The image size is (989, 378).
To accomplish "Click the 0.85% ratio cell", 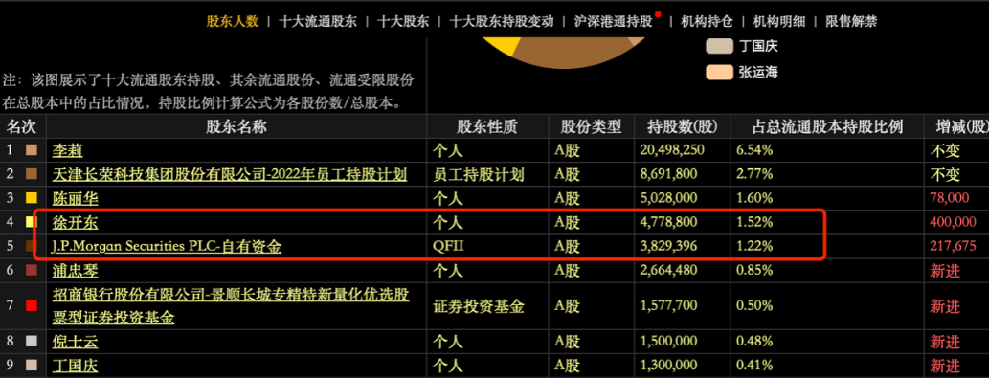I will [x=827, y=271].
